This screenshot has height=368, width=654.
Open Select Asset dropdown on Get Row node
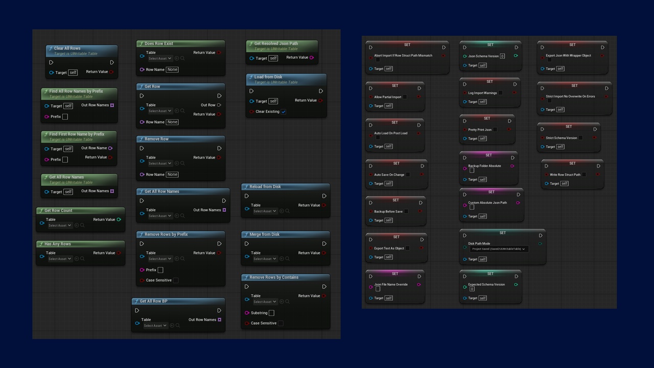coord(160,111)
